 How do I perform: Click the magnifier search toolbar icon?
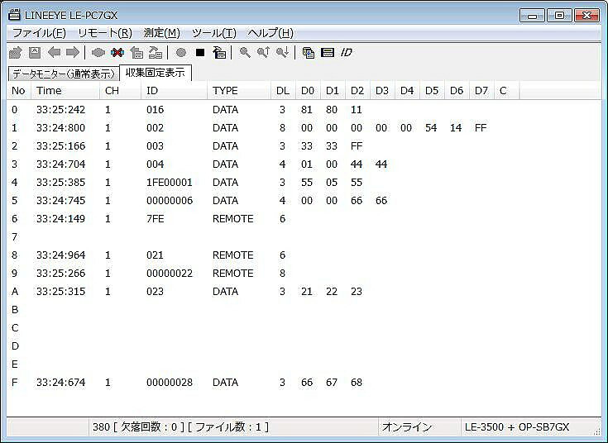click(245, 52)
